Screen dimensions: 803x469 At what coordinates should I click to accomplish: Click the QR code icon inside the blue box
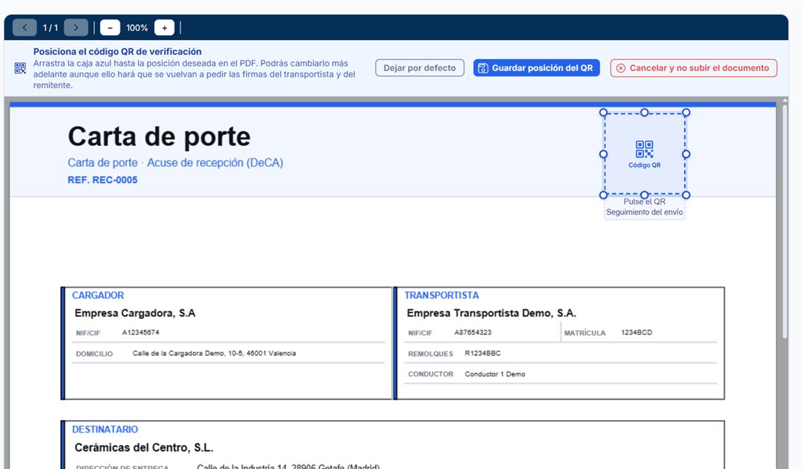(x=645, y=150)
